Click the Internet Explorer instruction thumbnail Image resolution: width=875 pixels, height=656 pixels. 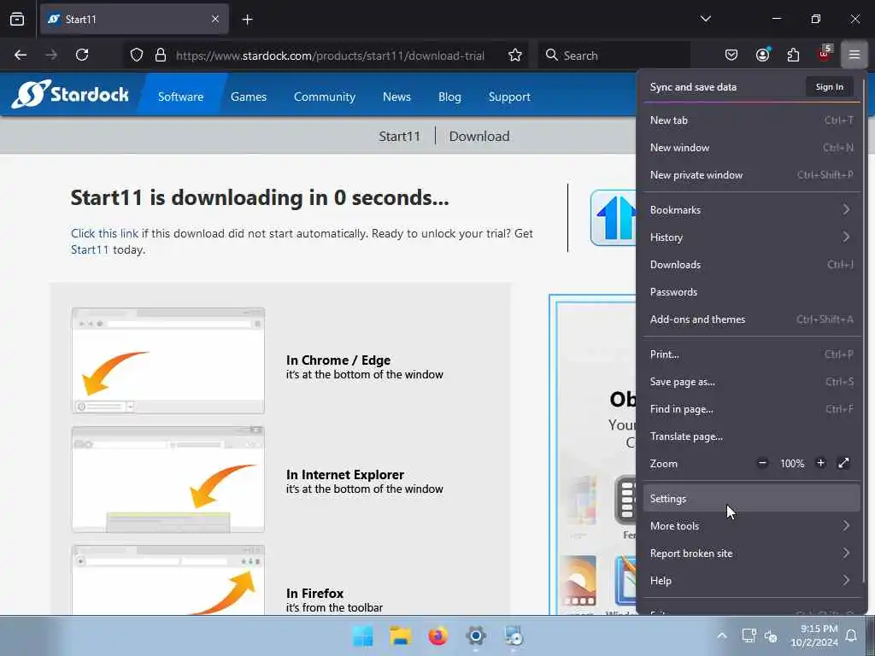[168, 479]
